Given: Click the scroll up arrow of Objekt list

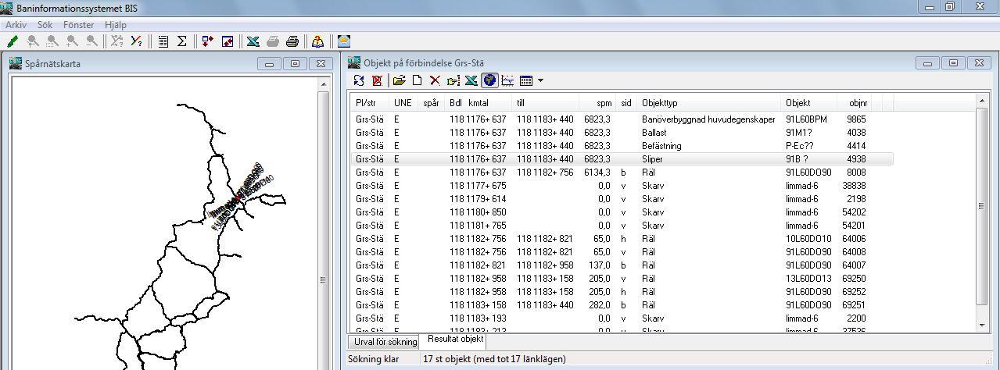Looking at the screenshot, I should click(x=983, y=101).
